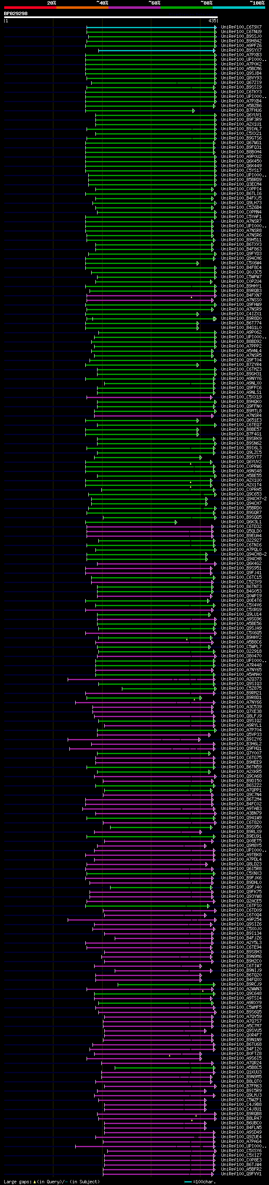Open hit UniRef100_A9PFZ6

[x=241, y=45]
